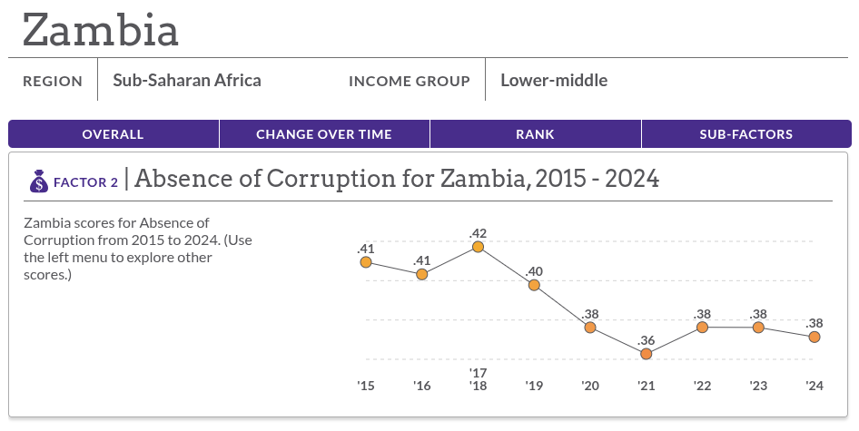Click the Zambia country heading
The image size is (859, 431).
pos(101,30)
